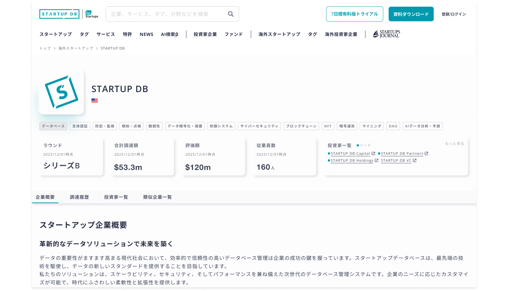Select the NFT tag
The image size is (508, 291).
pos(328,126)
